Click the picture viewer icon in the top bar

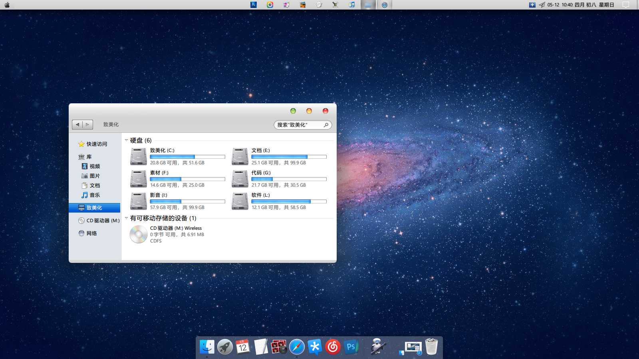click(x=303, y=5)
